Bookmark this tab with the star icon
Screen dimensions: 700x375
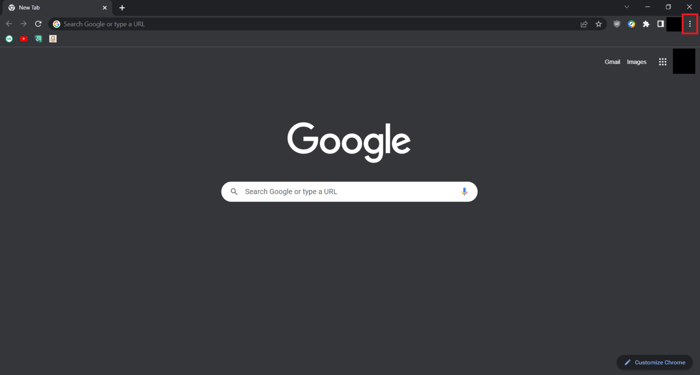point(598,24)
